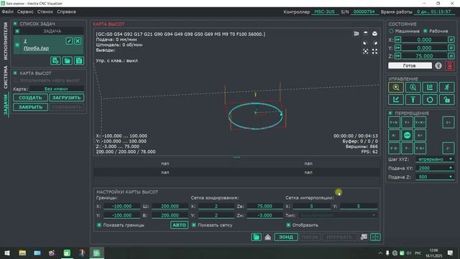Click the grid layout icon after ПРЕРВАТЬ
This screenshot has height=259, width=460.
(375, 237)
